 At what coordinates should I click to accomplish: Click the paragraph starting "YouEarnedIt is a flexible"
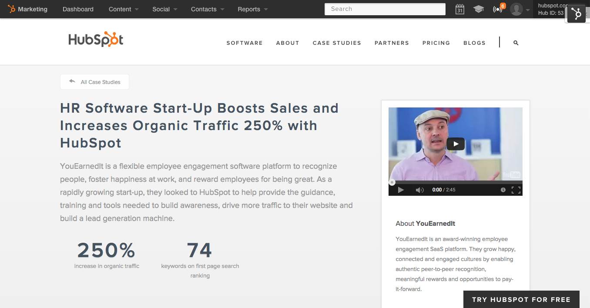pos(206,192)
